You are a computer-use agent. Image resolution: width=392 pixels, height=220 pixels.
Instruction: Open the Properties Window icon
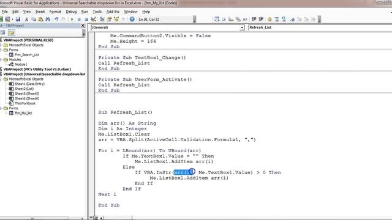point(109,19)
